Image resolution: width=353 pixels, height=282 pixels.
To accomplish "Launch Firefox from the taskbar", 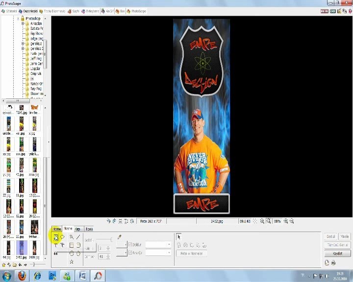I will pos(22,276).
